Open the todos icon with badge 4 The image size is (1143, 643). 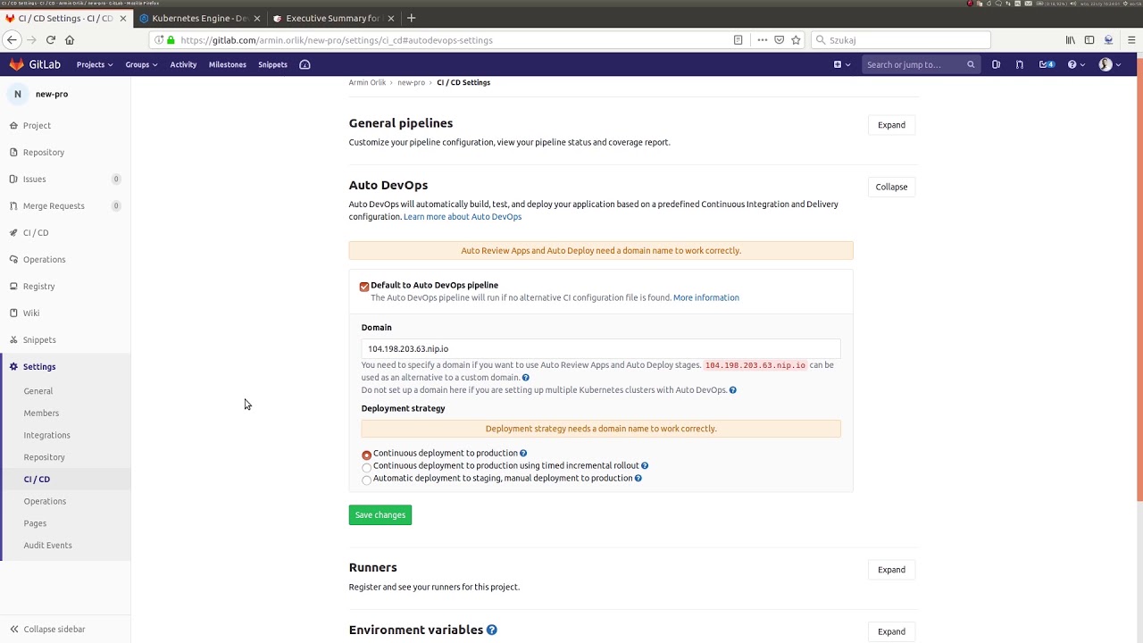(x=1047, y=64)
